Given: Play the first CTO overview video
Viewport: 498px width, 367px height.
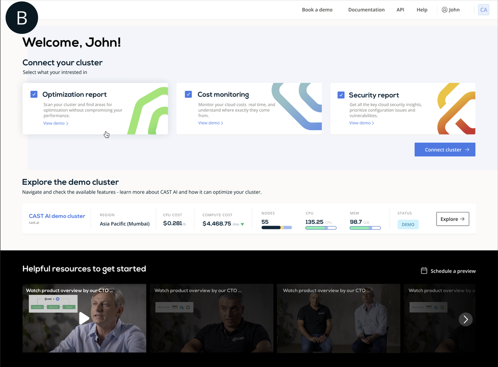Looking at the screenshot, I should coord(84,318).
